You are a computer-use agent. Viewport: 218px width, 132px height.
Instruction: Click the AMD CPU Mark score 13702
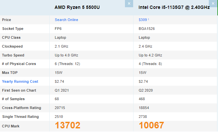pyautogui.click(x=67, y=125)
